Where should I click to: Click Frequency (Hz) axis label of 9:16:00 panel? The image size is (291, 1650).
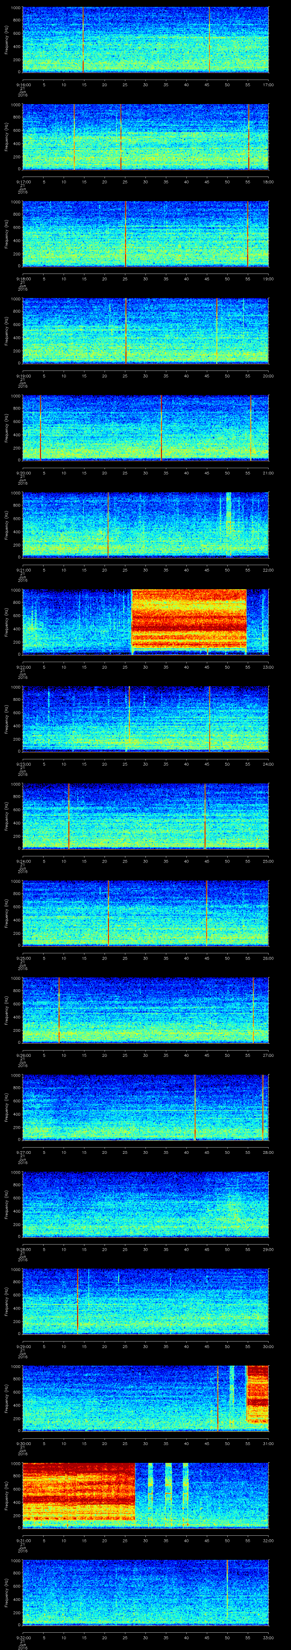tap(7, 40)
